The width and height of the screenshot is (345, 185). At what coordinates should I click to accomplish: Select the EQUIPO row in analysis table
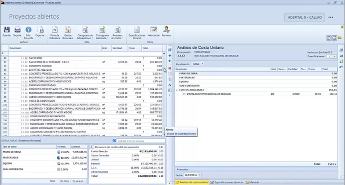(256, 82)
